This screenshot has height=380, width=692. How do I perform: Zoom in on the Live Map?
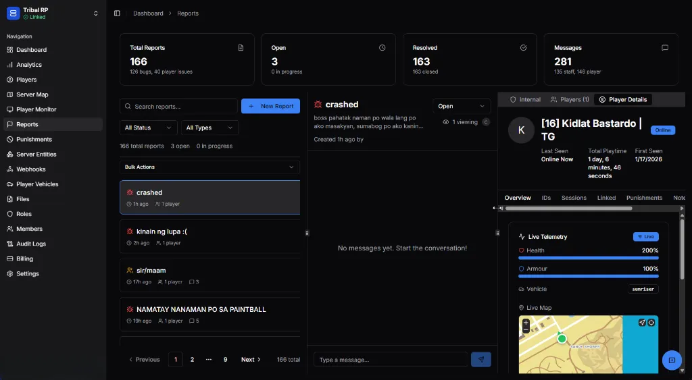(x=526, y=323)
